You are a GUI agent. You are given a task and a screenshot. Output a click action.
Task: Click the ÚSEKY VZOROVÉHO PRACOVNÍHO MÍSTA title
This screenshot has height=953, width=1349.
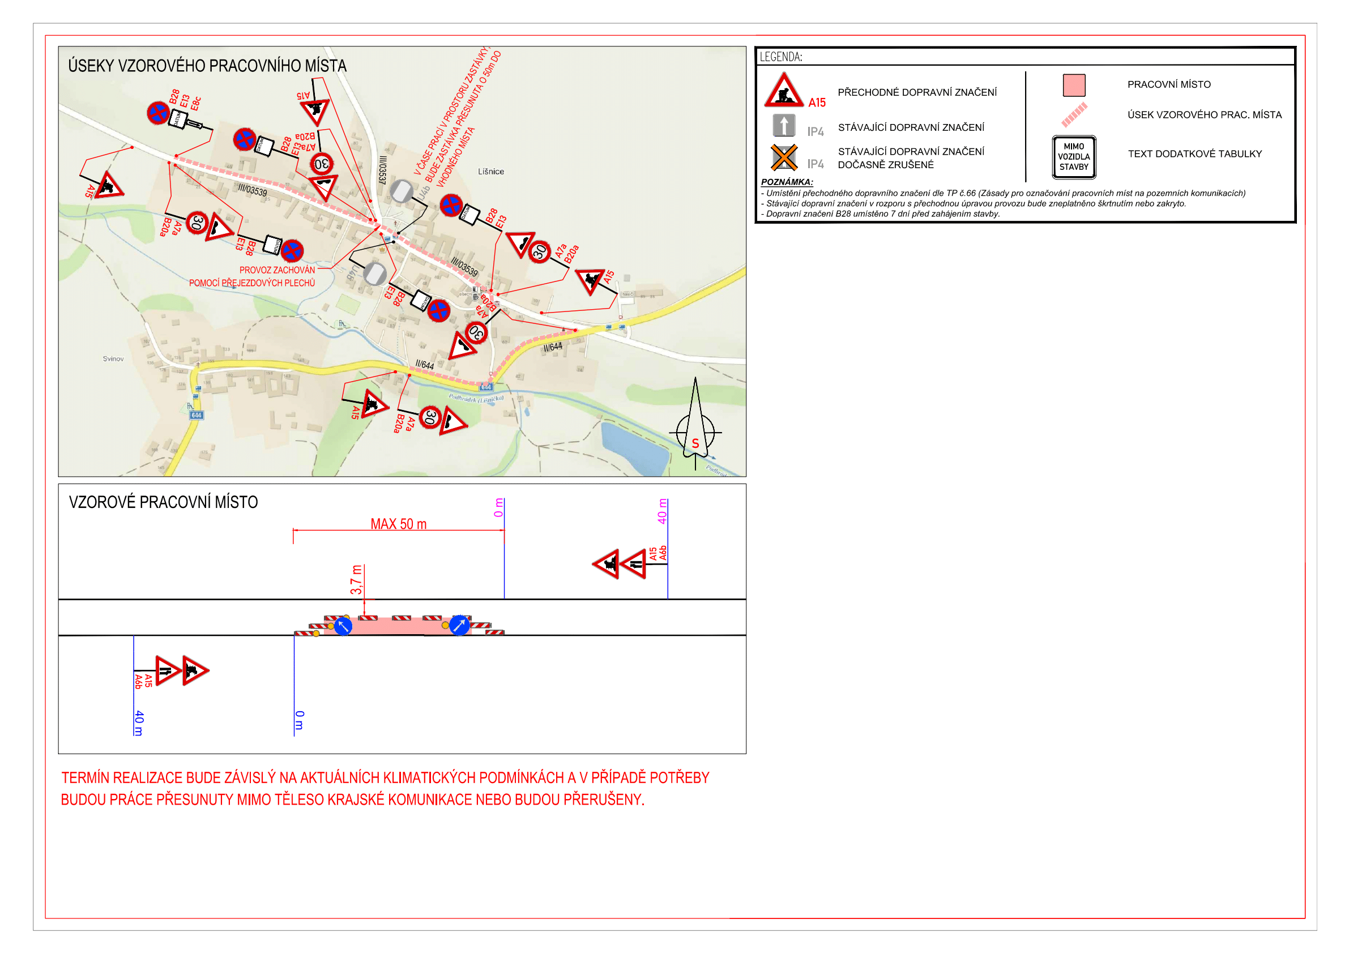[207, 66]
